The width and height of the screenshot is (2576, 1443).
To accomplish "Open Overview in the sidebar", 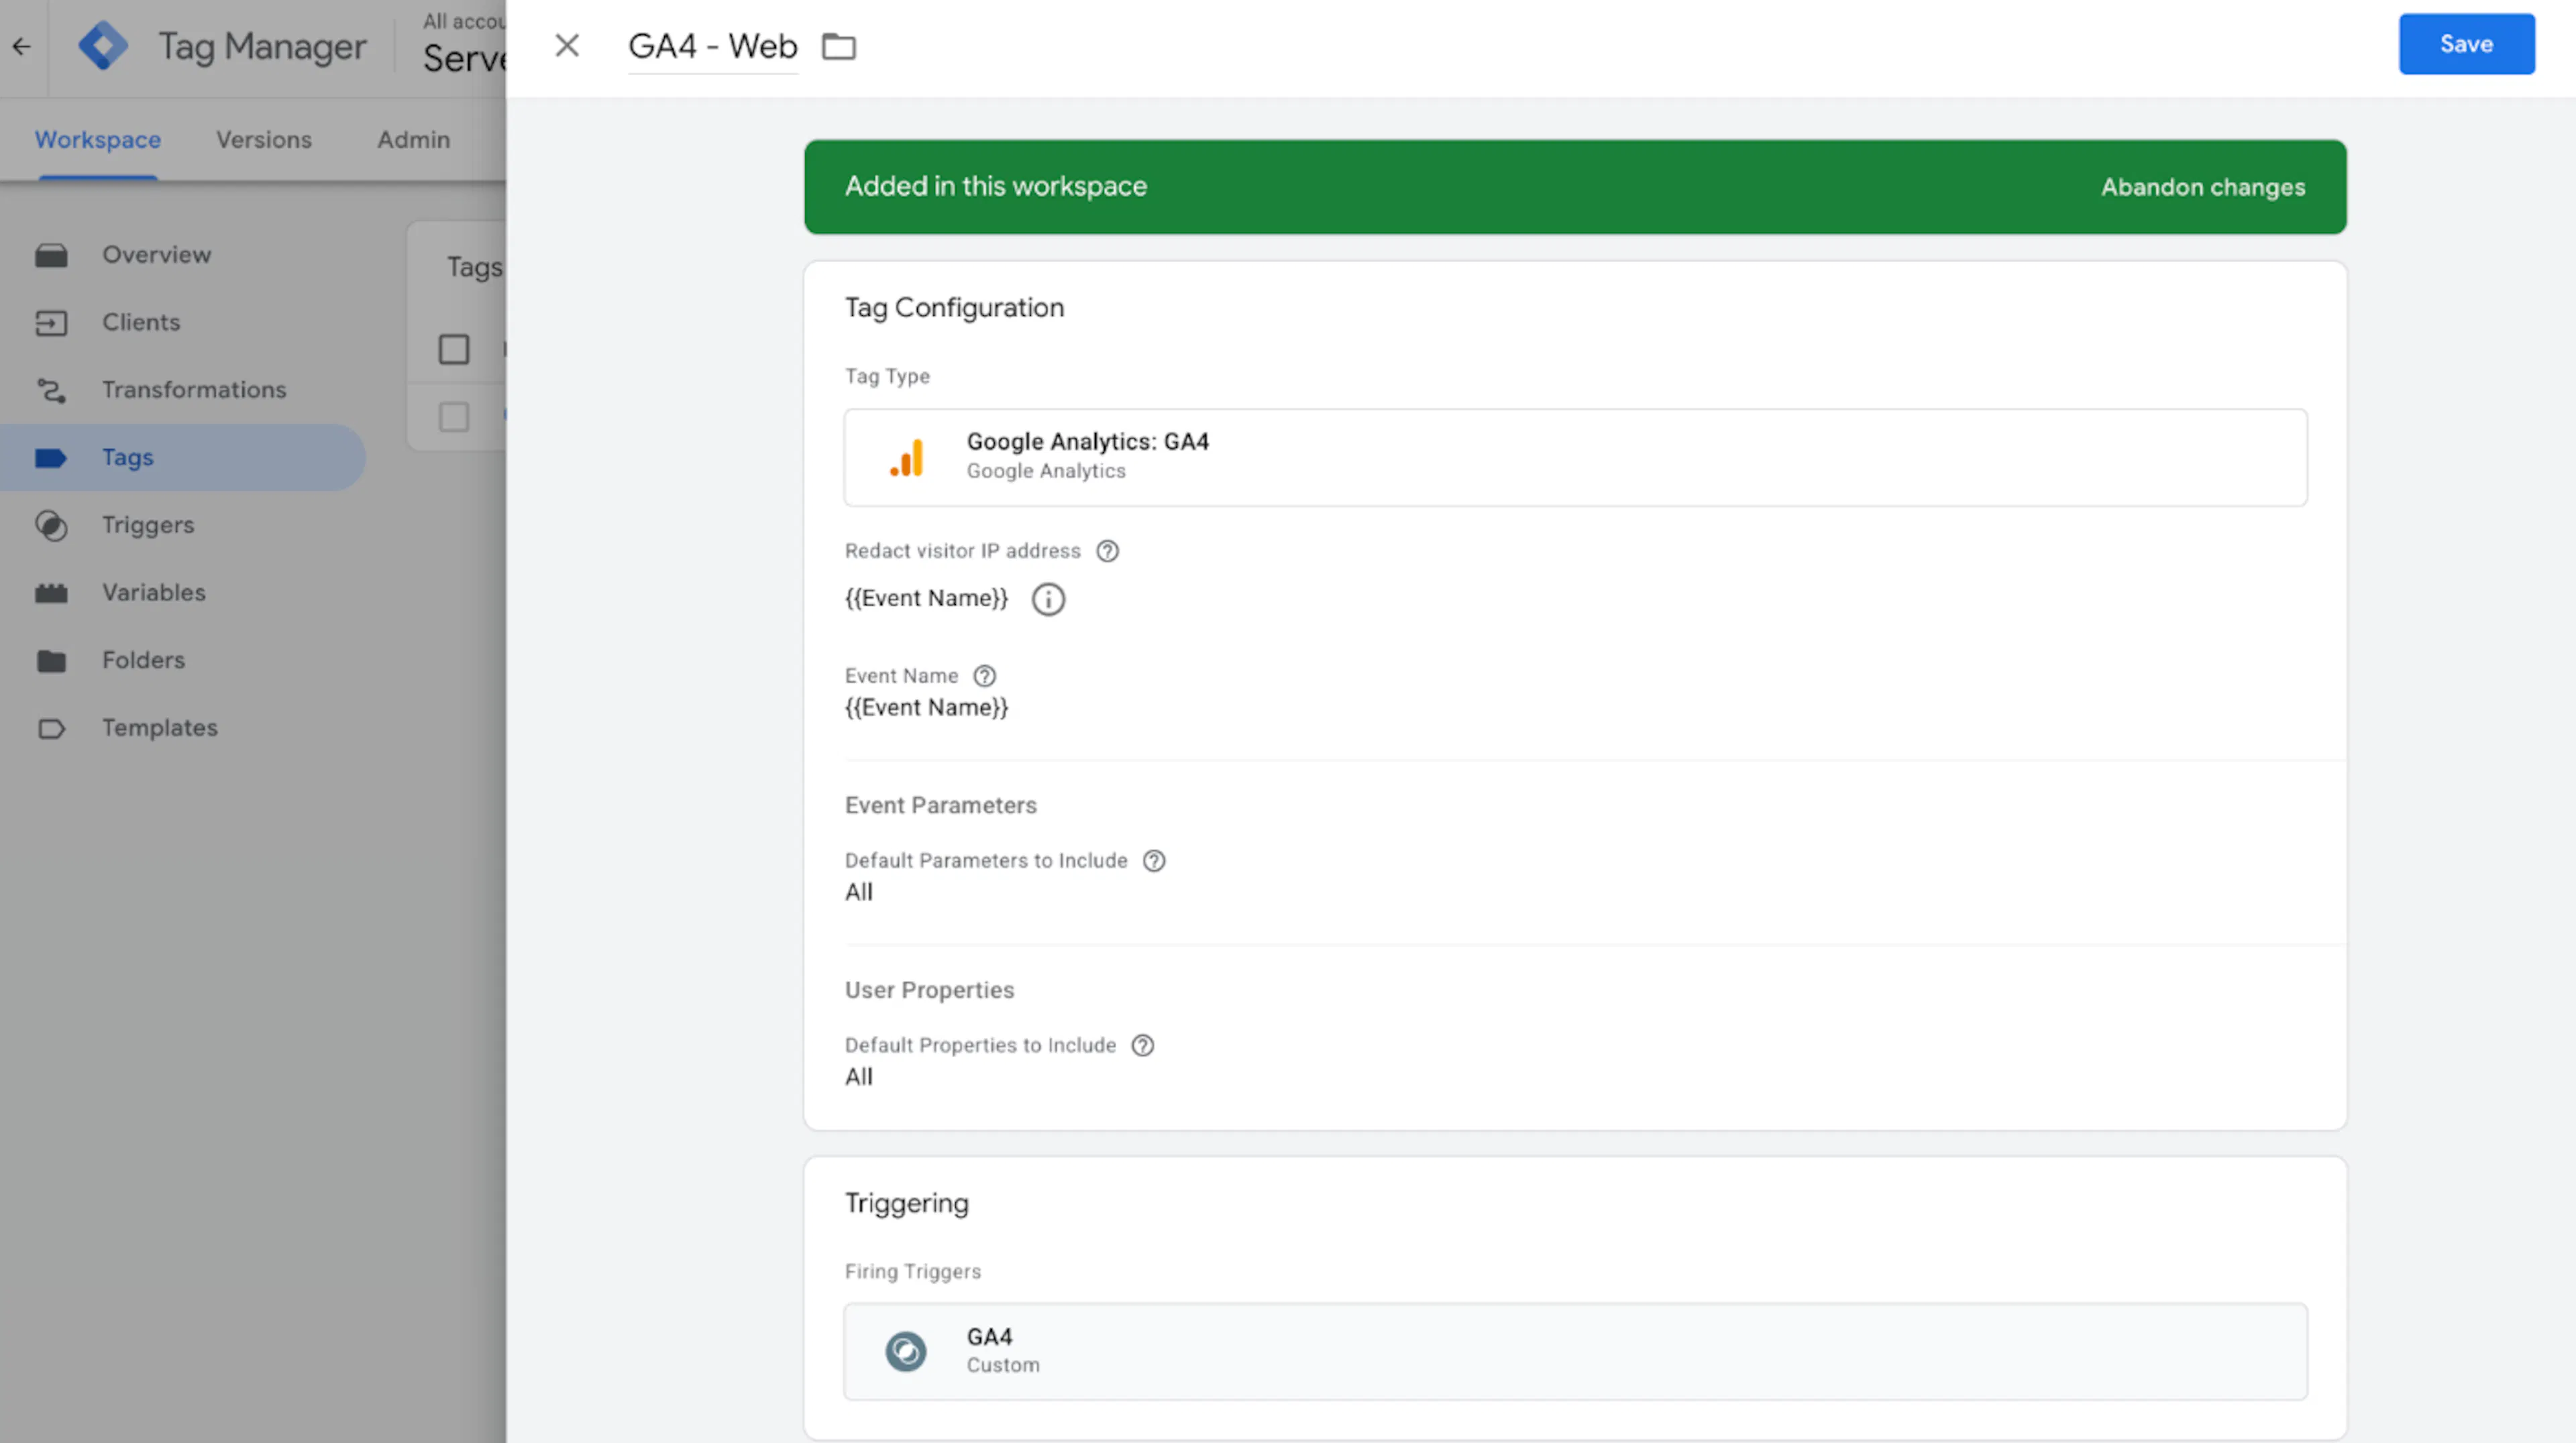I will (x=156, y=255).
